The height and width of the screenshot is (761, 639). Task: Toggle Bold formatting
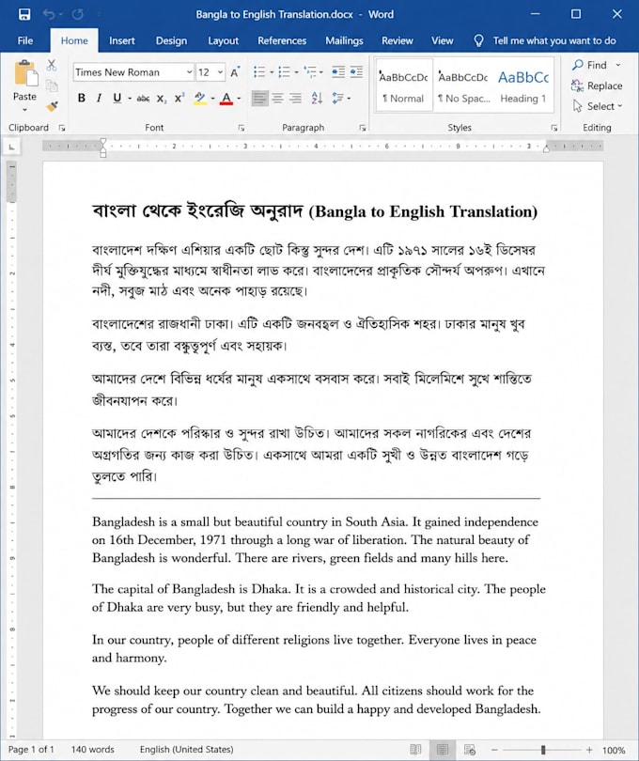(x=82, y=98)
